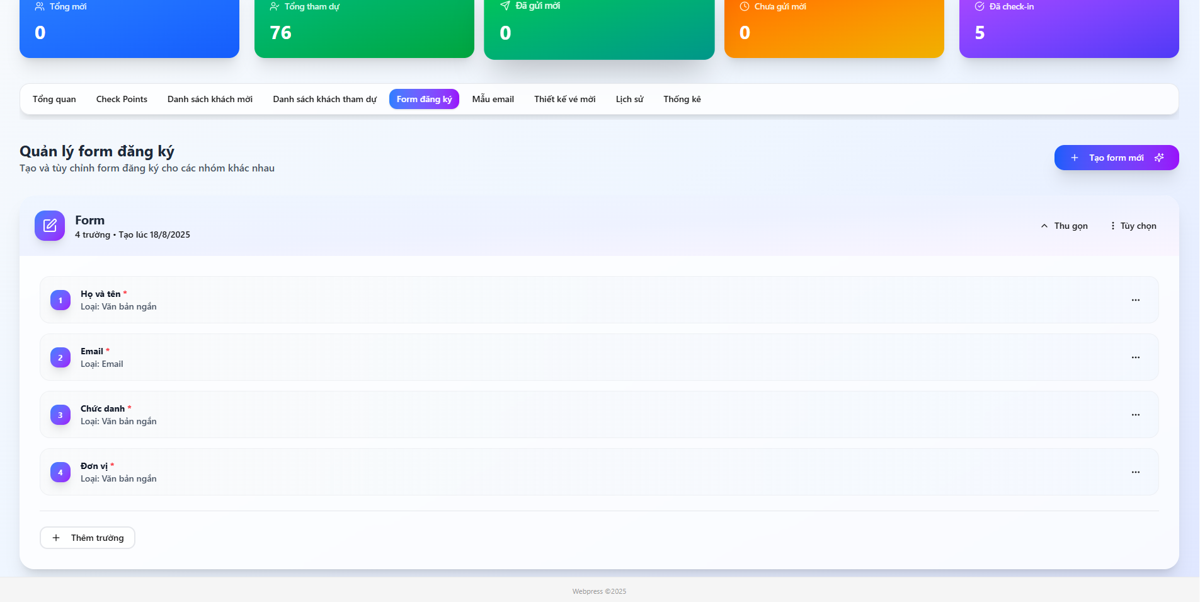Collapse the Form section using Thu gọn
Viewport: 1200px width, 602px height.
tap(1064, 225)
